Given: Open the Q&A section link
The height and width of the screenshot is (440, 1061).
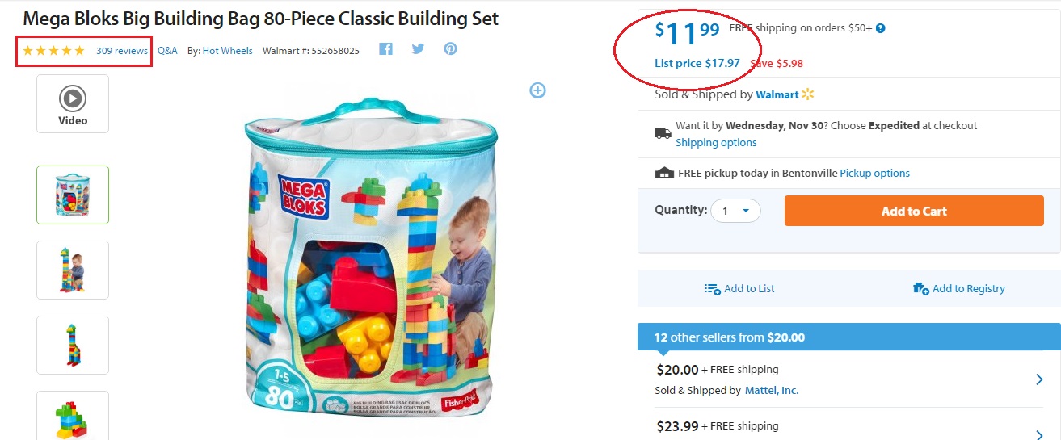Looking at the screenshot, I should 167,51.
